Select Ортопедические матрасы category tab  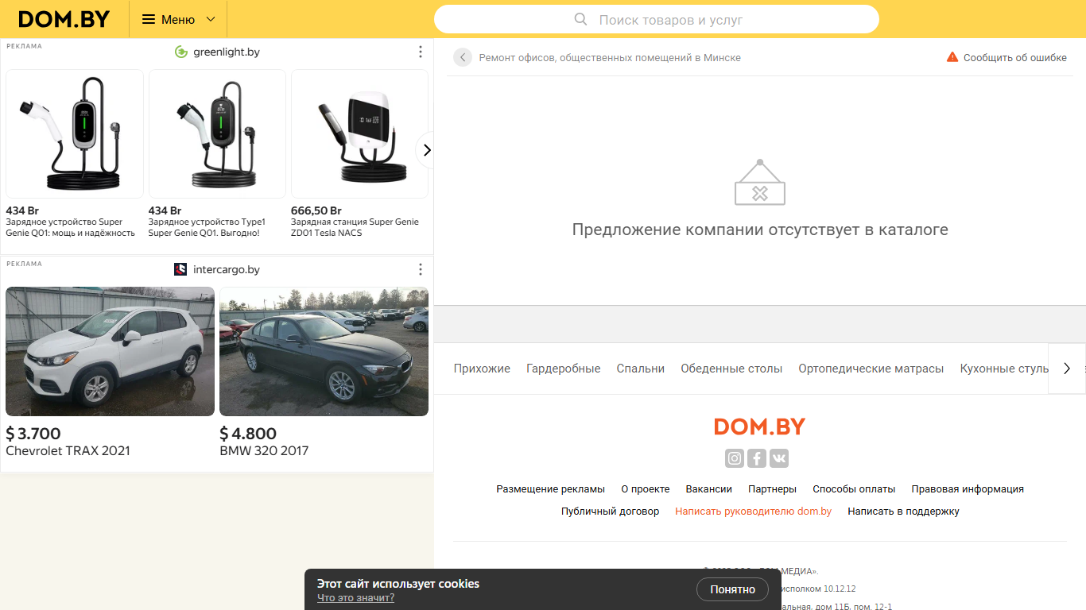[x=871, y=369]
